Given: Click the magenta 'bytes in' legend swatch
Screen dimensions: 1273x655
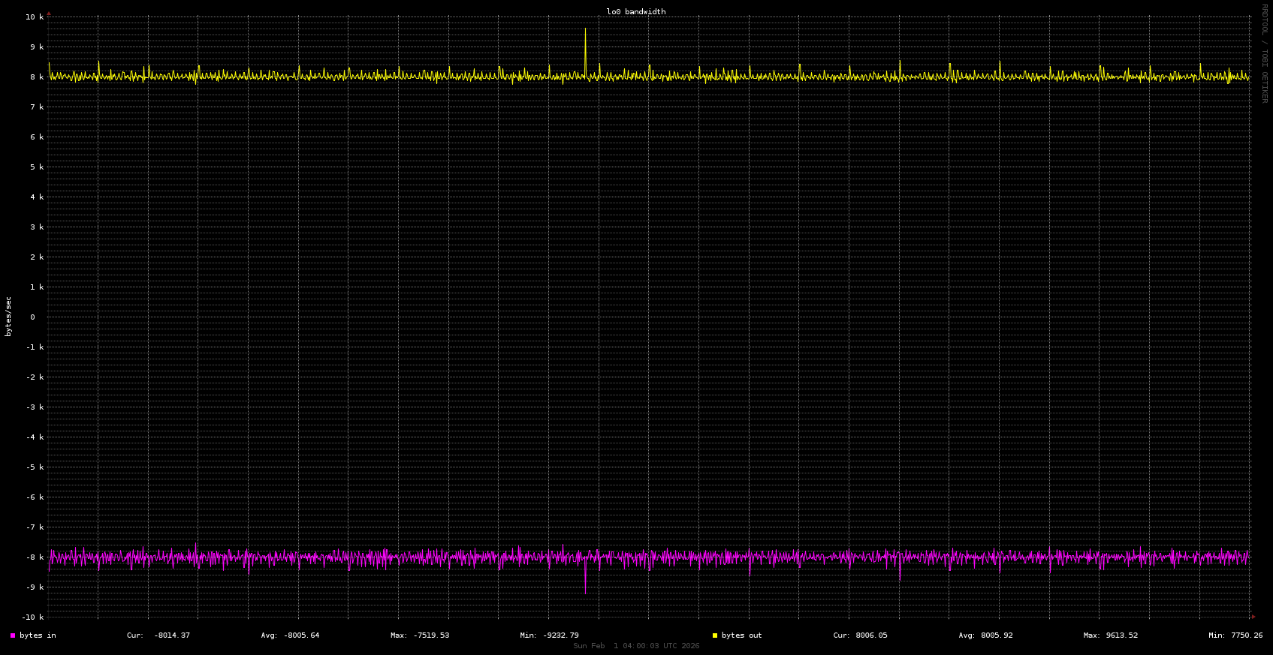Looking at the screenshot, I should tap(13, 635).
